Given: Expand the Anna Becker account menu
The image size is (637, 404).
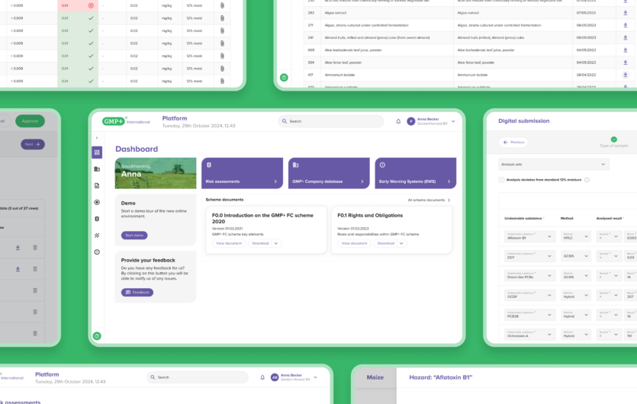Looking at the screenshot, I should point(453,121).
